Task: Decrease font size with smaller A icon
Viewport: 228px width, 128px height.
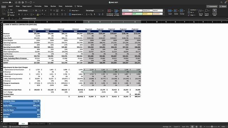Action: point(46,11)
